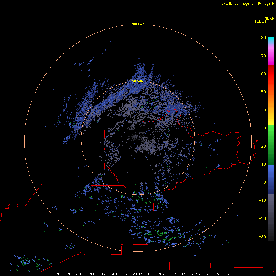Click the 60 dBZ scale value

263,74
